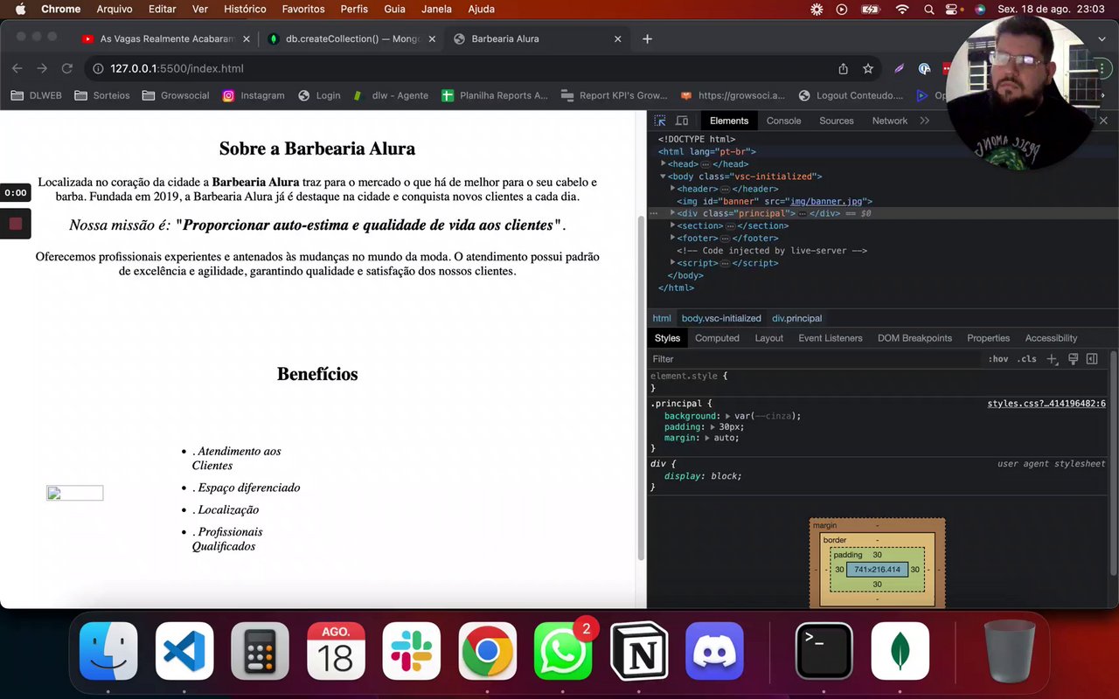Screen dimensions: 1119x699
Task: Expand the div principal node
Action: [x=672, y=213]
